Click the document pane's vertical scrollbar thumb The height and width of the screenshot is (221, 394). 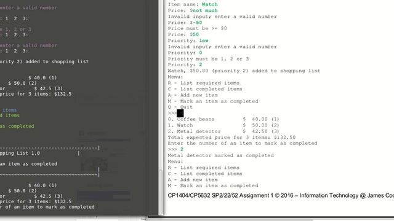pos(161,192)
